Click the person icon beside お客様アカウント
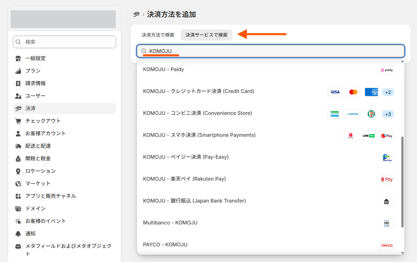This screenshot has width=417, height=262. (18, 133)
